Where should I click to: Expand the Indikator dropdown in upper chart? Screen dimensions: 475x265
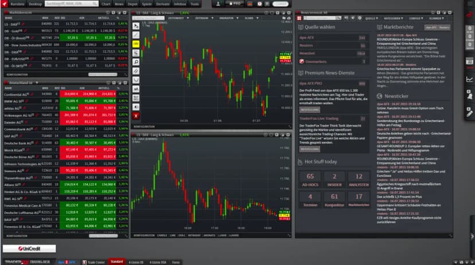pos(229,18)
